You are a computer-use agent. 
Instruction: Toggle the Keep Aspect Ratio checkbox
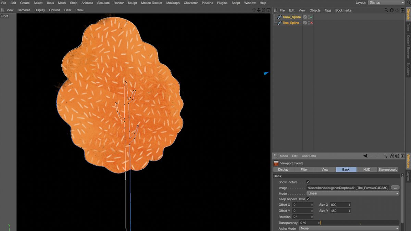tap(308, 199)
